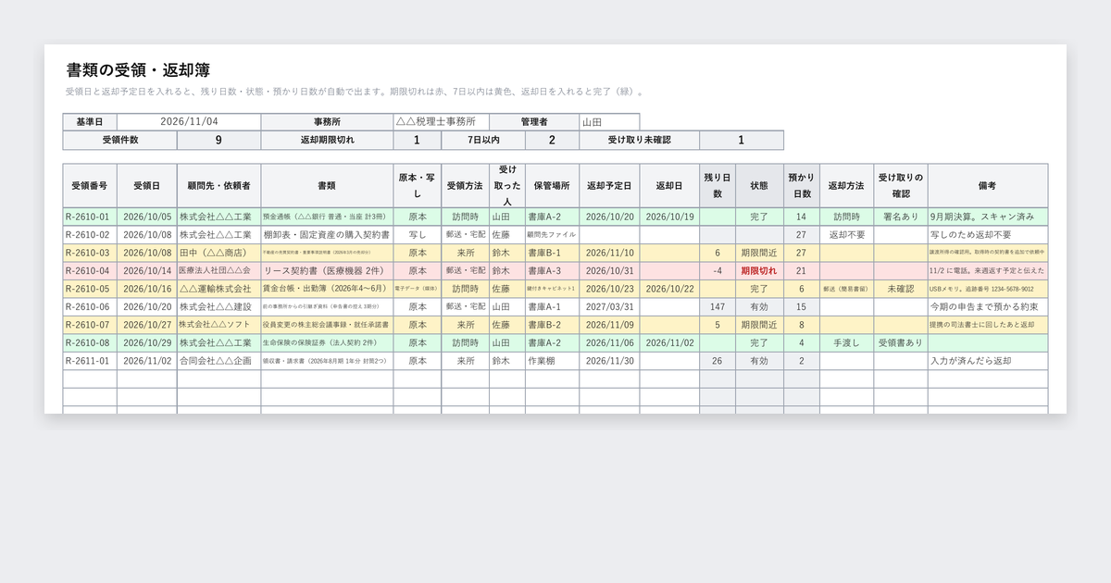
Task: Select the 顧問先・依頼者 column header
Action: click(218, 186)
